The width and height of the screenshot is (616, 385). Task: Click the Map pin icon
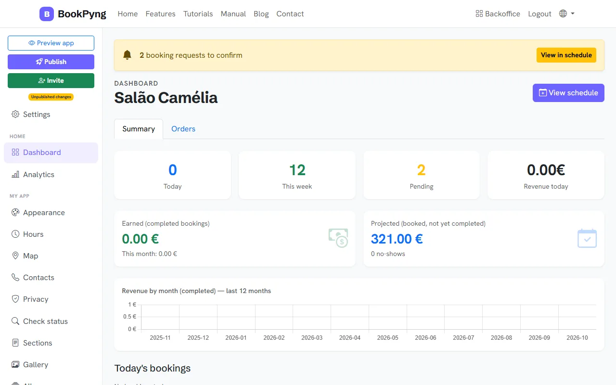coord(15,256)
